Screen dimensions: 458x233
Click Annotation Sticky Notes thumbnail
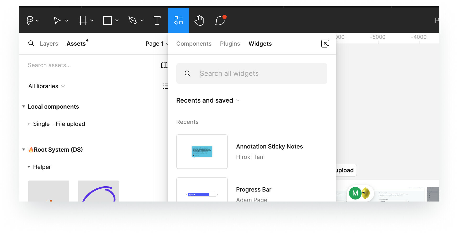tap(202, 152)
